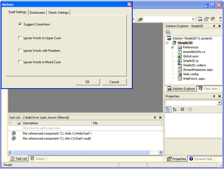Check Ignore Words with Numbers option
Image resolution: width=224 pixels, height=169 pixels.
[x=20, y=50]
